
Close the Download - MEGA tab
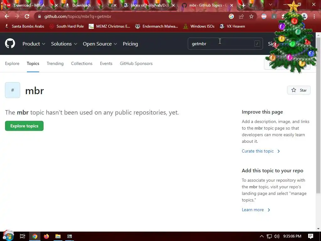56,5
